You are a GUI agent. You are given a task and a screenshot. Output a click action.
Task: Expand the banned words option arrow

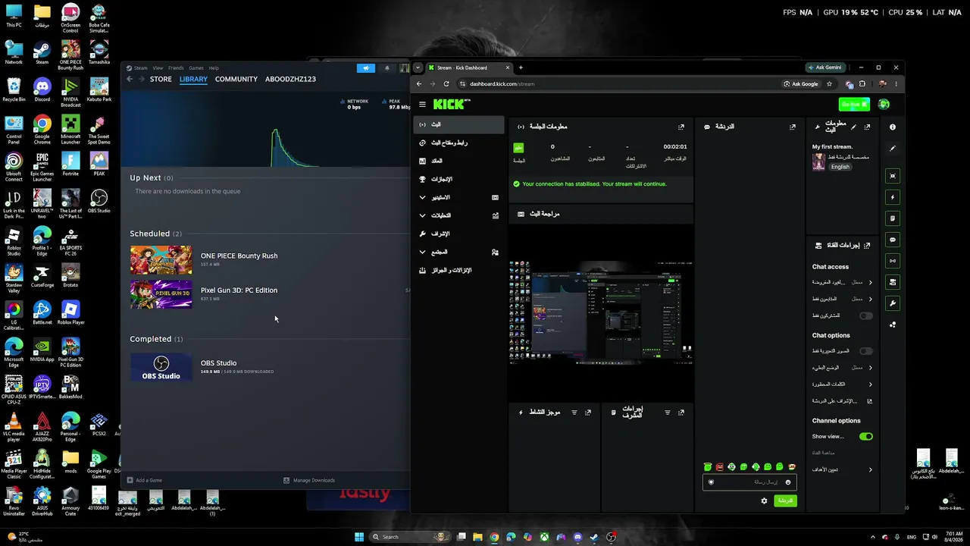pyautogui.click(x=870, y=384)
